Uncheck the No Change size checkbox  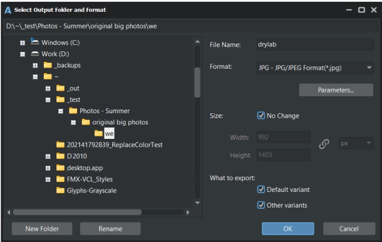coord(261,115)
